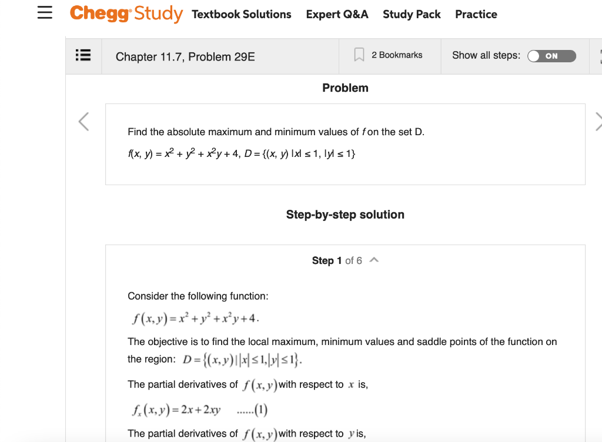Go to the Practice tab
This screenshot has width=602, height=442.
pyautogui.click(x=476, y=14)
